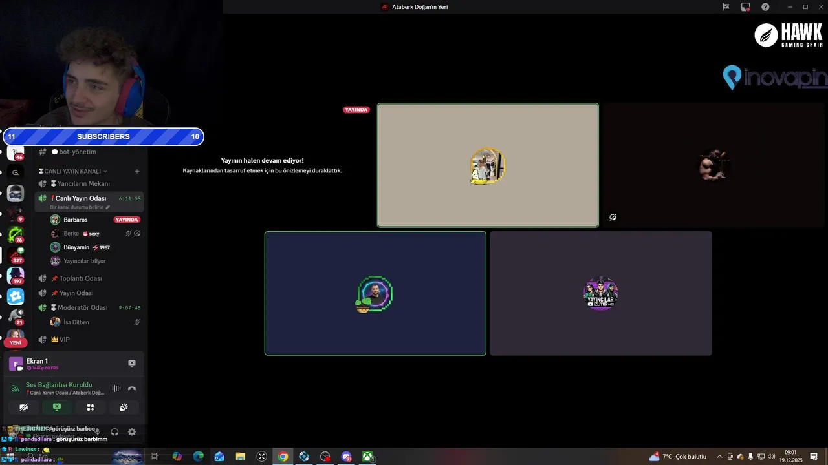Edit status via 'Bir kanal durumu belirle'
The image size is (828, 465).
click(80, 207)
